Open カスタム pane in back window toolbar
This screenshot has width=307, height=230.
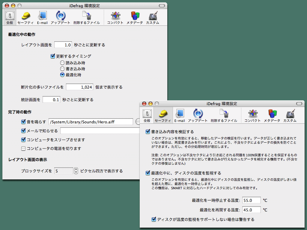[x=153, y=18]
